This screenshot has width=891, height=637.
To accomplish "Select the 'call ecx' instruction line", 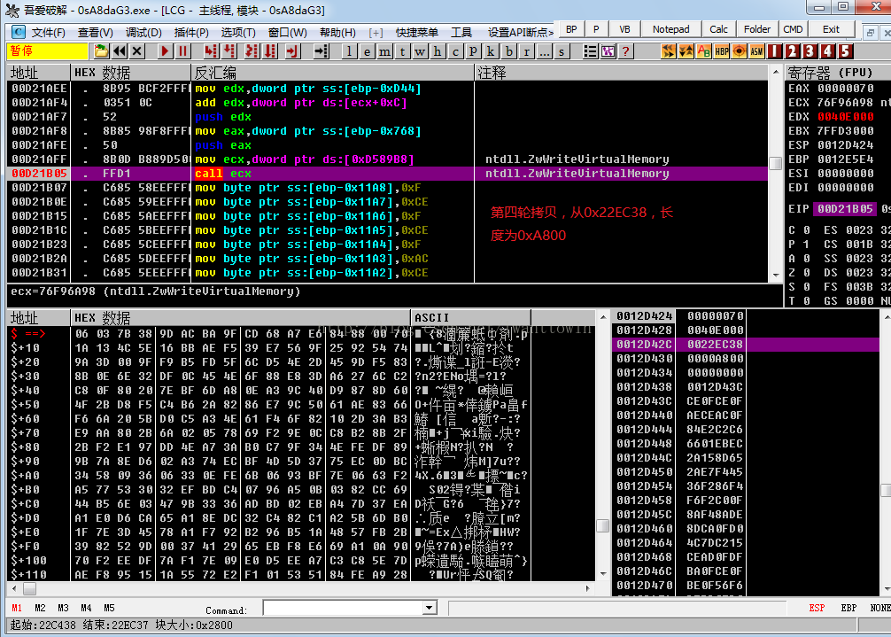I will pos(388,174).
